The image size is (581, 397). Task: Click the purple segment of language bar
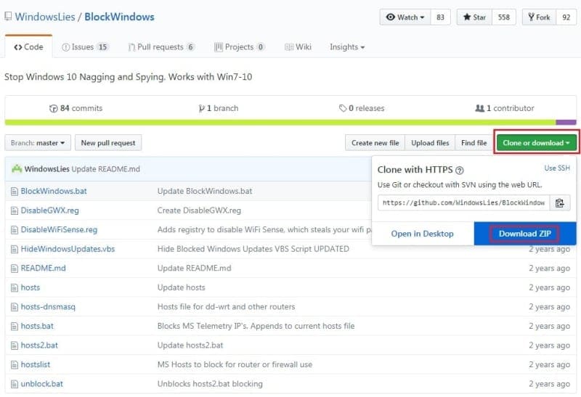pos(566,122)
